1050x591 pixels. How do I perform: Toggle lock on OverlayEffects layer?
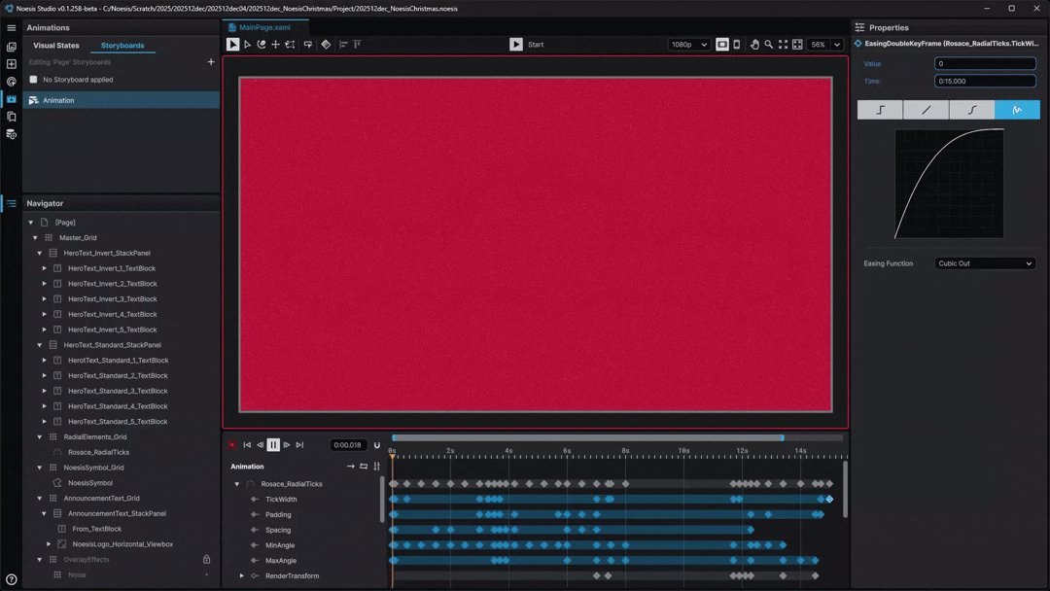tap(206, 560)
